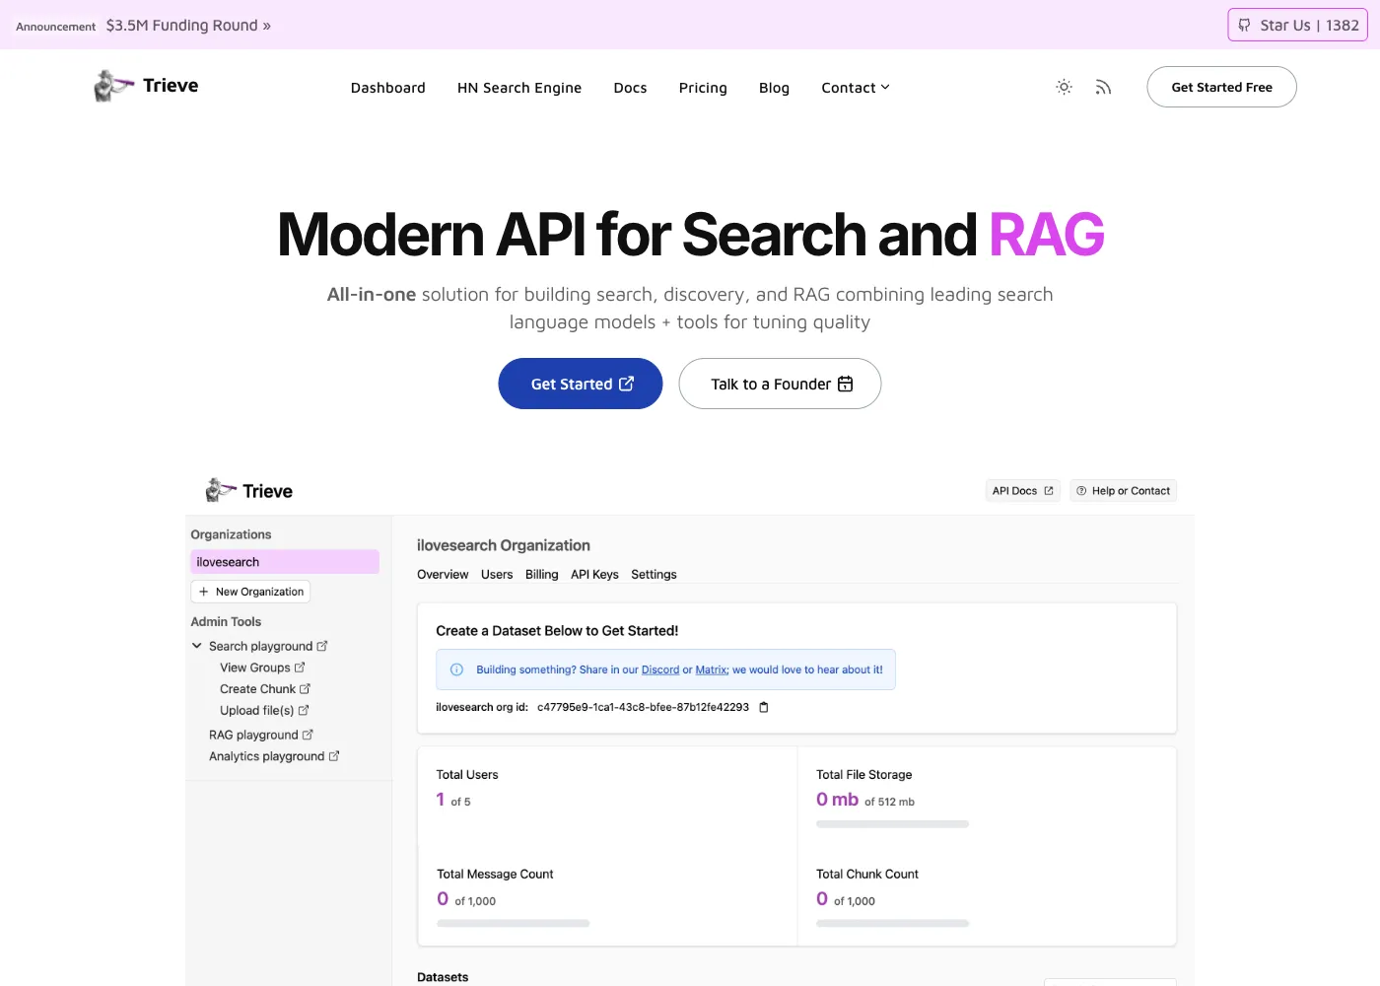The image size is (1380, 986).
Task: Click the external icon next to View Groups
Action: [x=300, y=668]
